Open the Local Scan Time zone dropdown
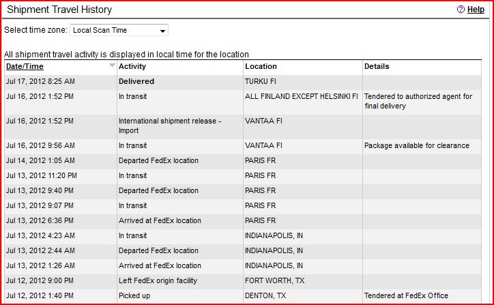This screenshot has height=305, width=494. (119, 31)
